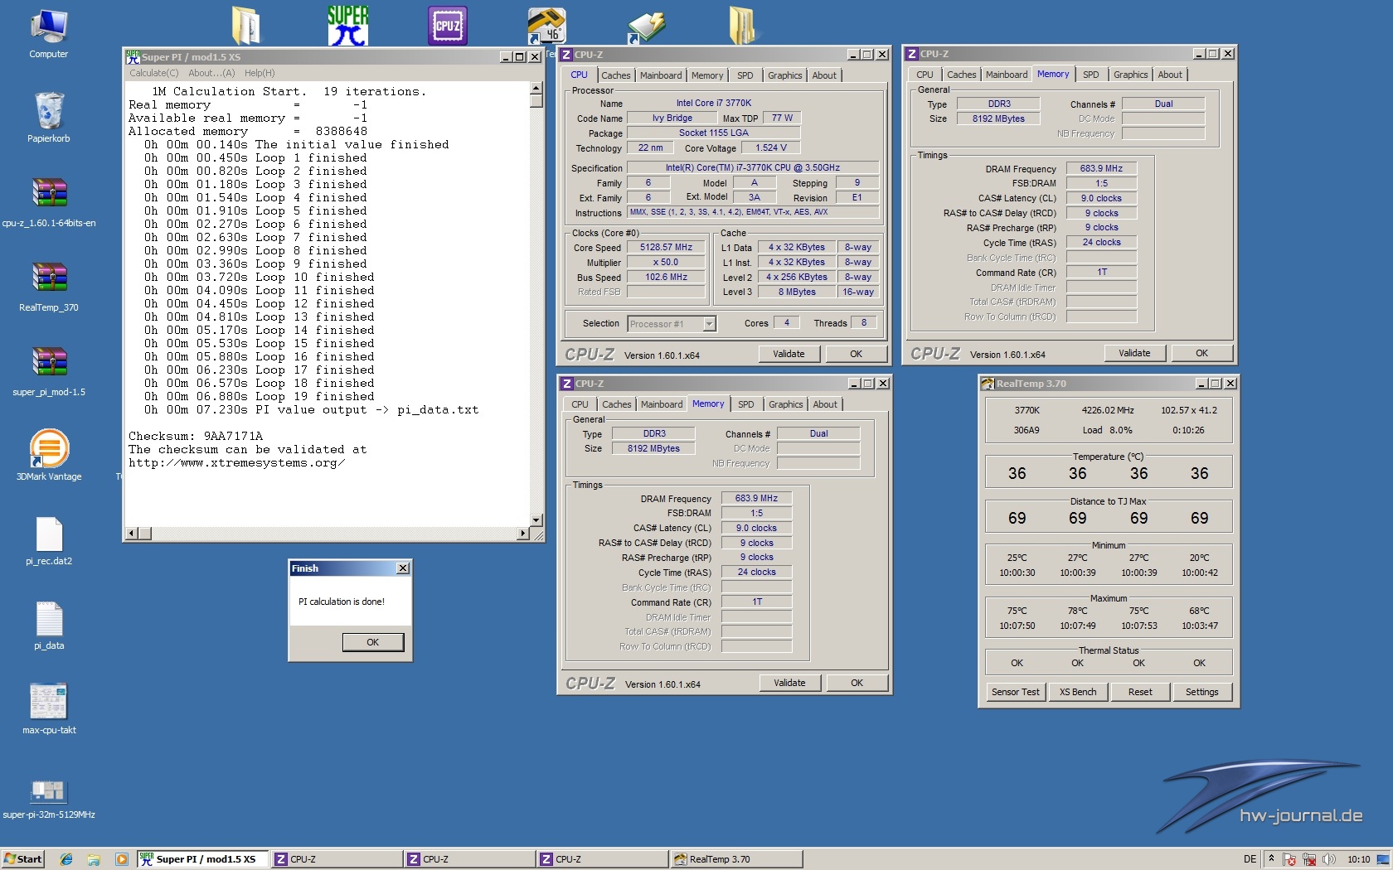Open the rightmost folder icon at desktop top

[x=742, y=26]
